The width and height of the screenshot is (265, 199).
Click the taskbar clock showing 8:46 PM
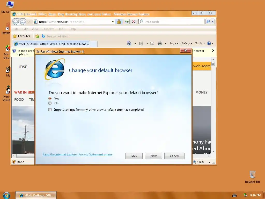tap(255, 195)
